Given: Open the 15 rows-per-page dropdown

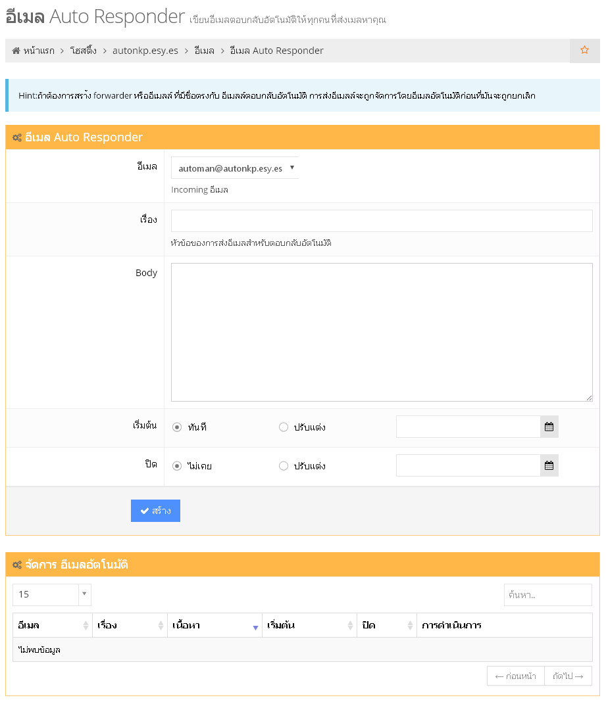Looking at the screenshot, I should [52, 594].
